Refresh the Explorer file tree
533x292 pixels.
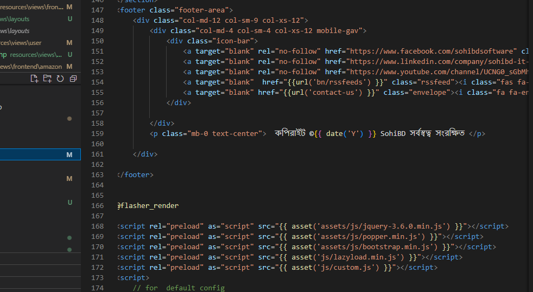(60, 79)
